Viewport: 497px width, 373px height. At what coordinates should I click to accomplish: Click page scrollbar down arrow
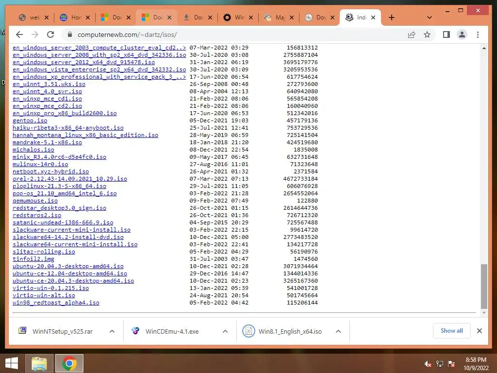pos(484,313)
